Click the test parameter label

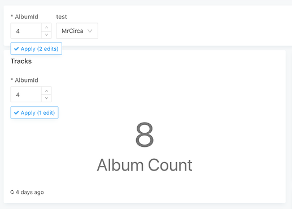tap(62, 17)
